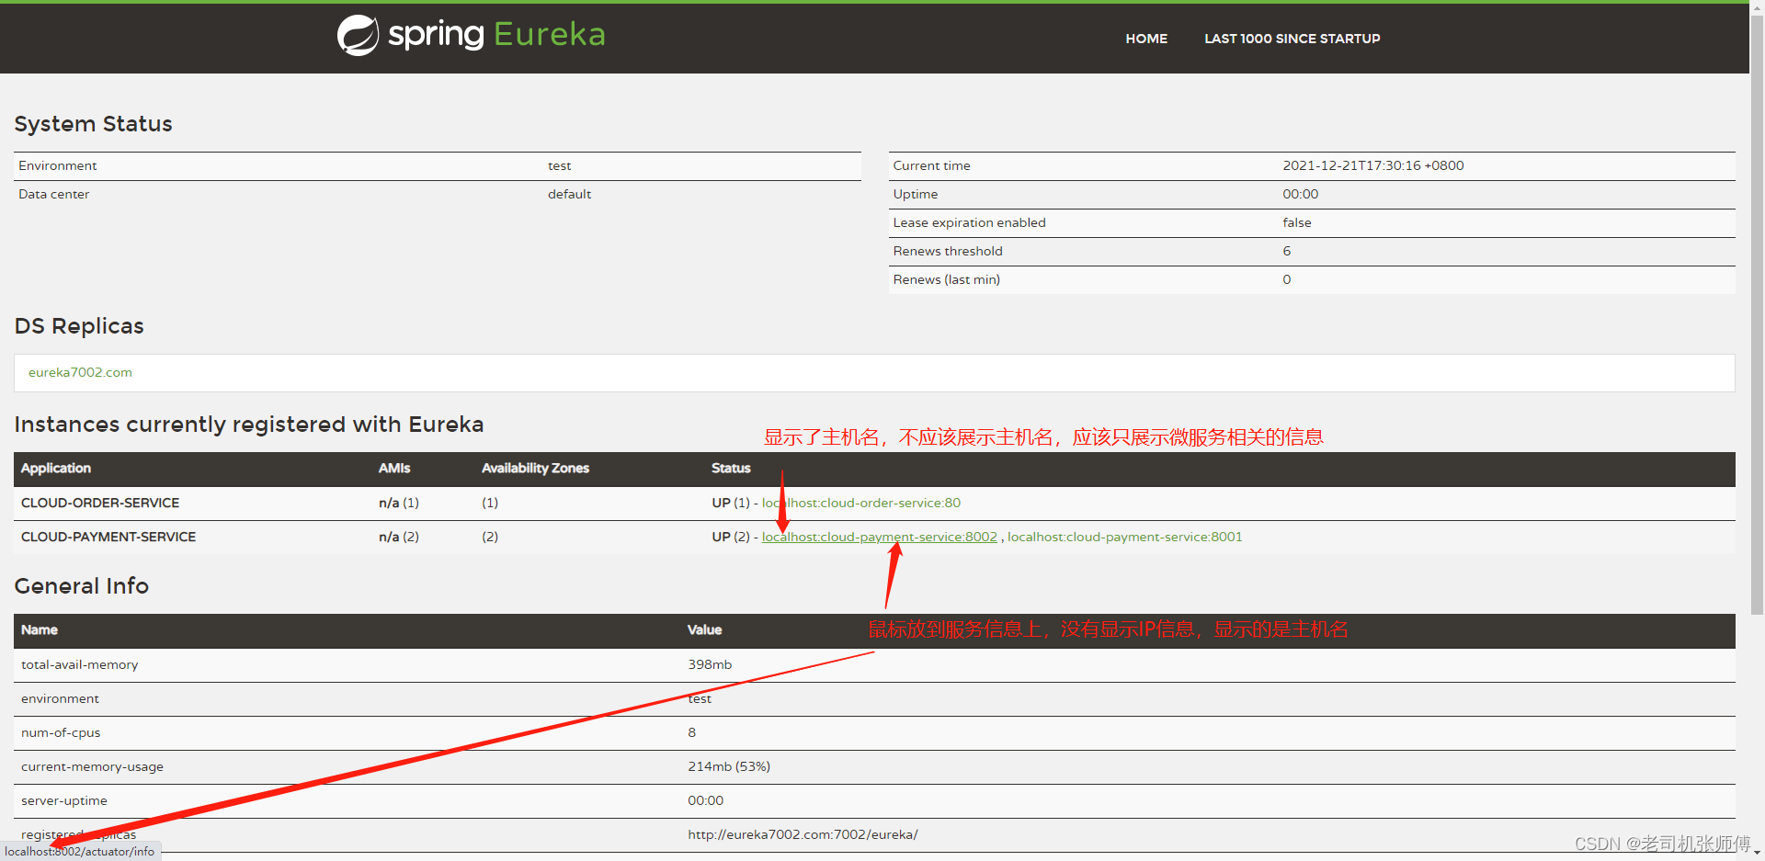The width and height of the screenshot is (1765, 861).
Task: Click the DS Replicas heading
Action: tap(79, 326)
